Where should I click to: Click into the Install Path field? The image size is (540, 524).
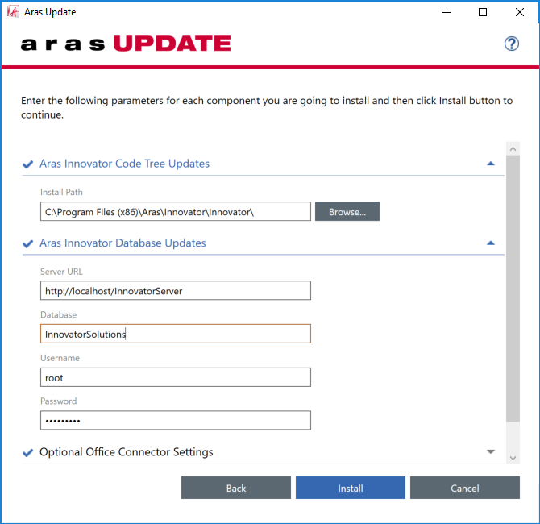[175, 212]
